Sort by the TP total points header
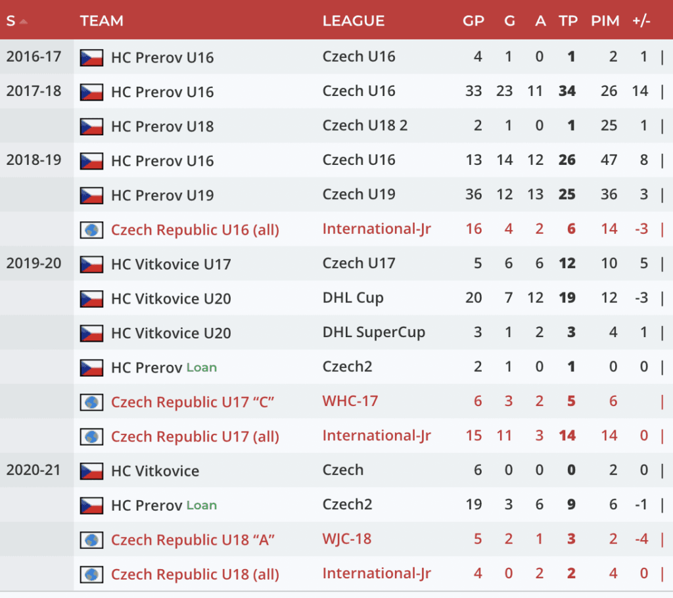Image resolution: width=673 pixels, height=598 pixels. click(x=568, y=21)
